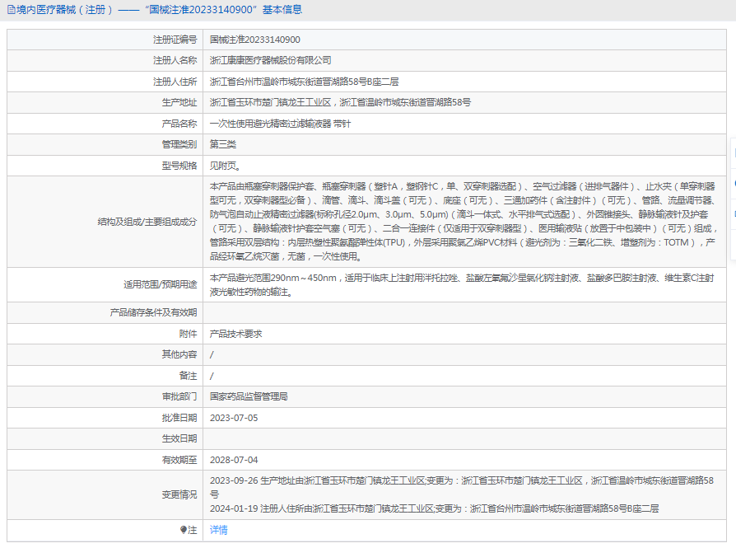This screenshot has height=548, width=736.
Task: Click the document icon before the page title
Action: (x=11, y=10)
